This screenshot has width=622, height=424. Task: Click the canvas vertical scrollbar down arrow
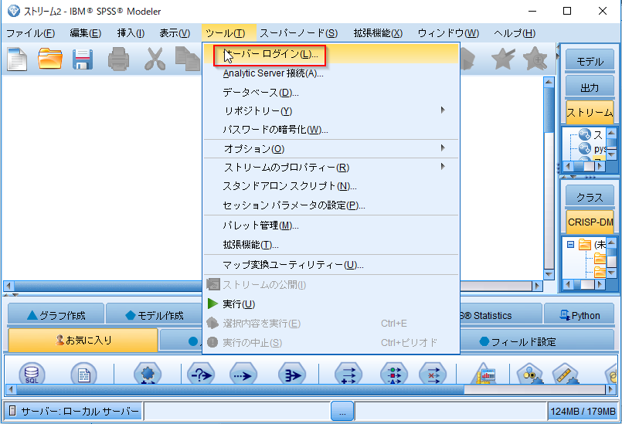pyautogui.click(x=549, y=274)
